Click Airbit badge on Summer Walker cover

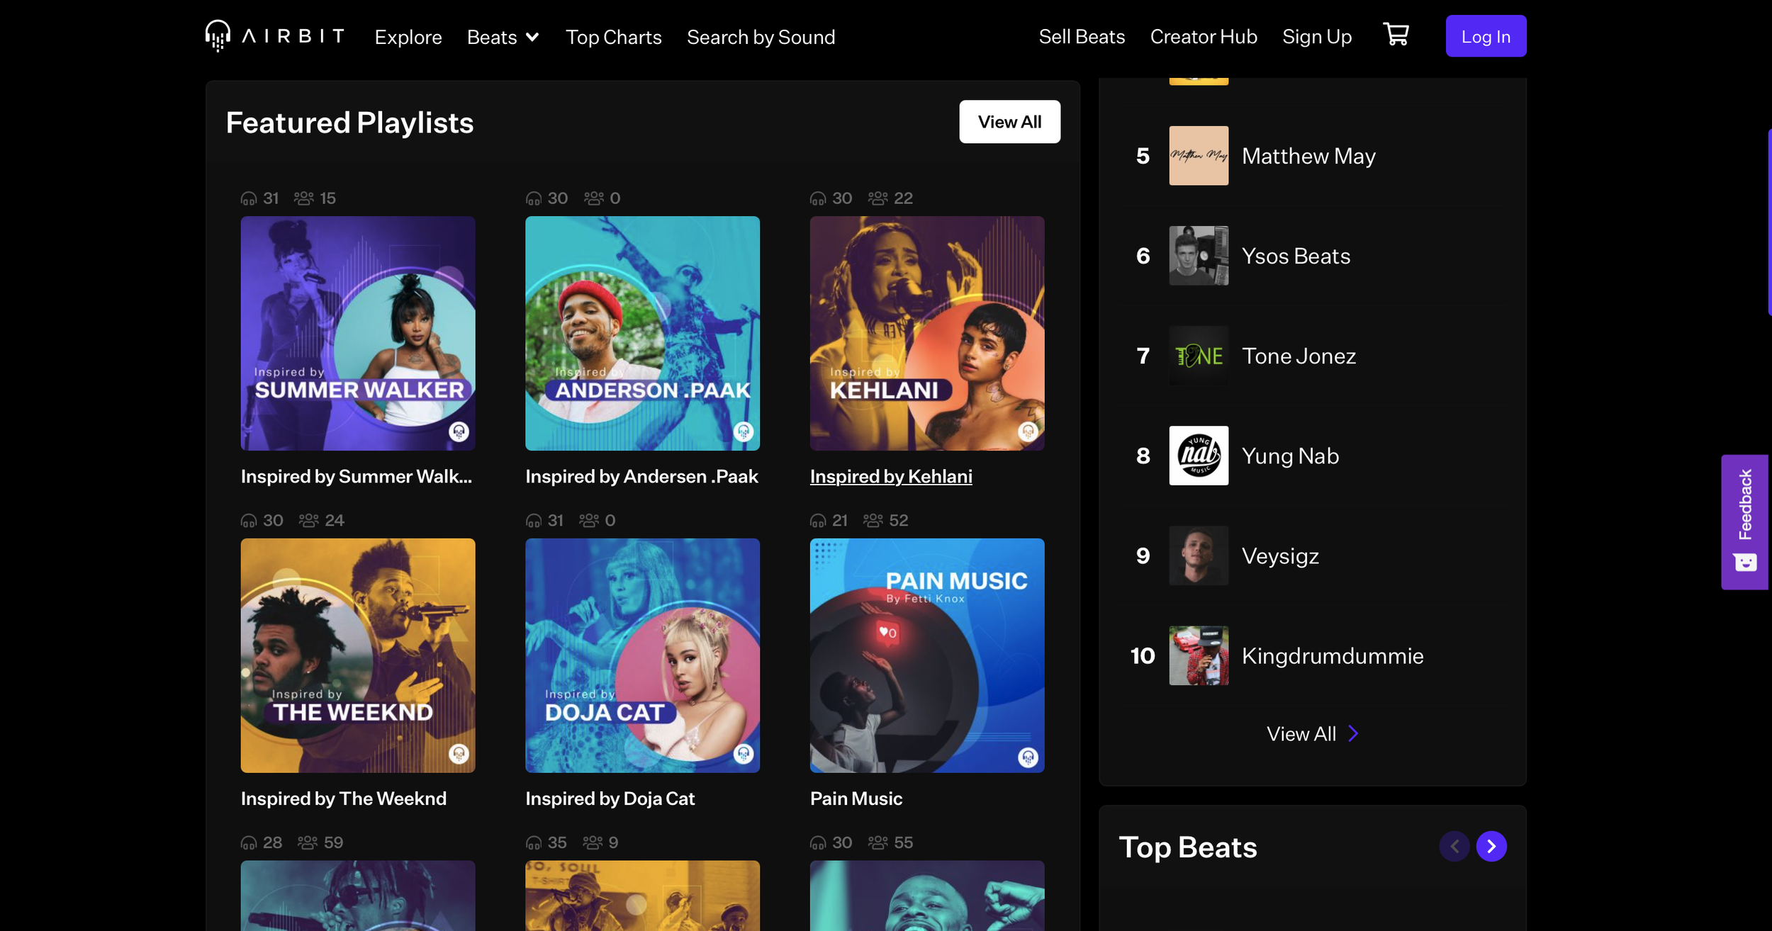click(x=459, y=431)
